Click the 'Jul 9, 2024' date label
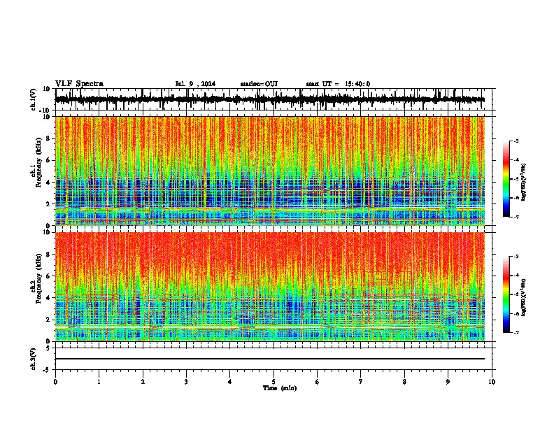554x428 pixels. pyautogui.click(x=195, y=84)
